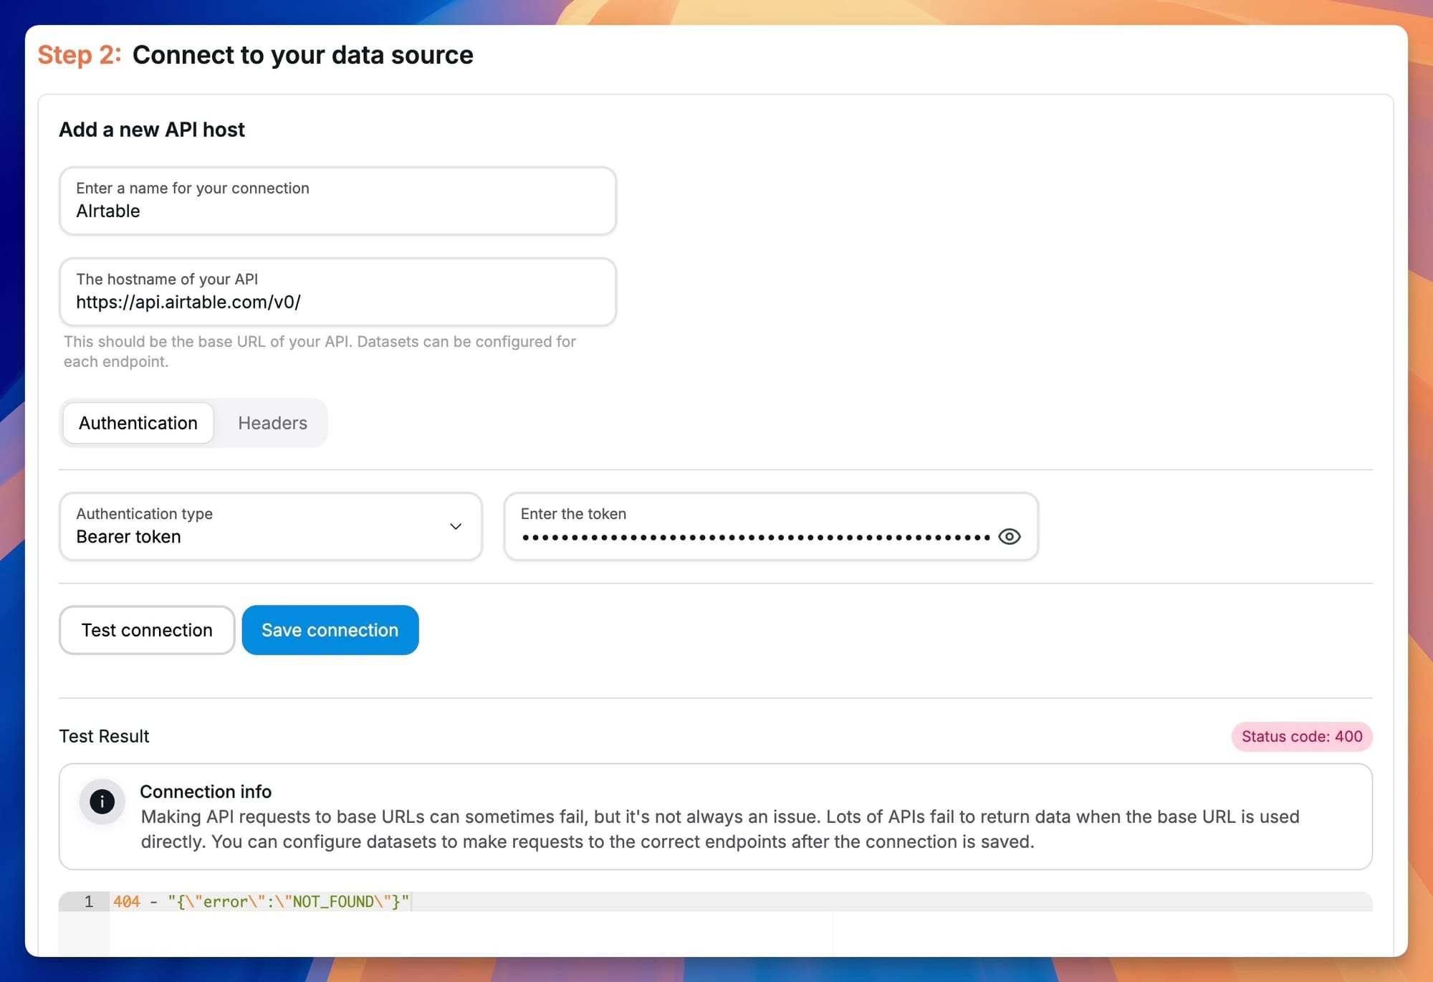1433x982 pixels.
Task: Select line number 1 in result panel
Action: [x=88, y=902]
